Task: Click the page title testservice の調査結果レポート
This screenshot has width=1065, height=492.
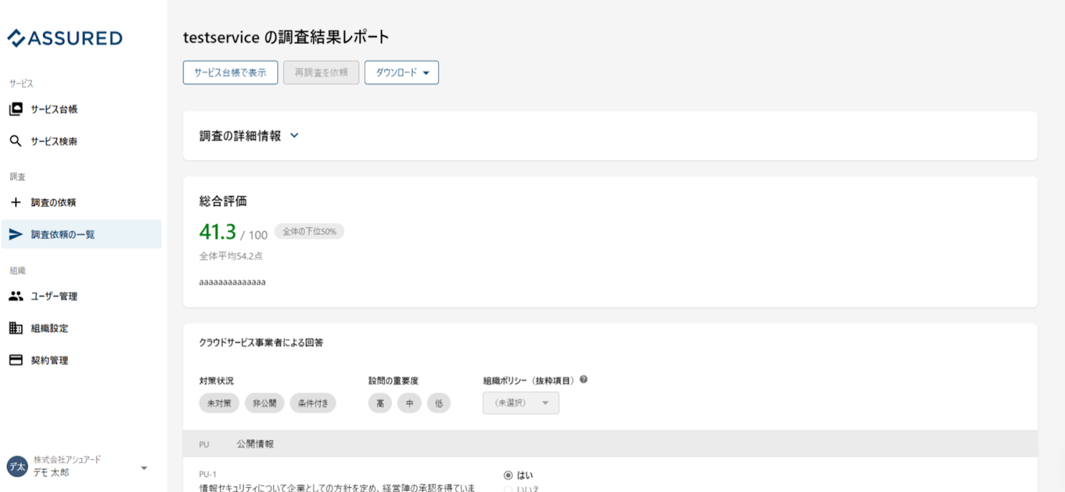Action: [286, 37]
